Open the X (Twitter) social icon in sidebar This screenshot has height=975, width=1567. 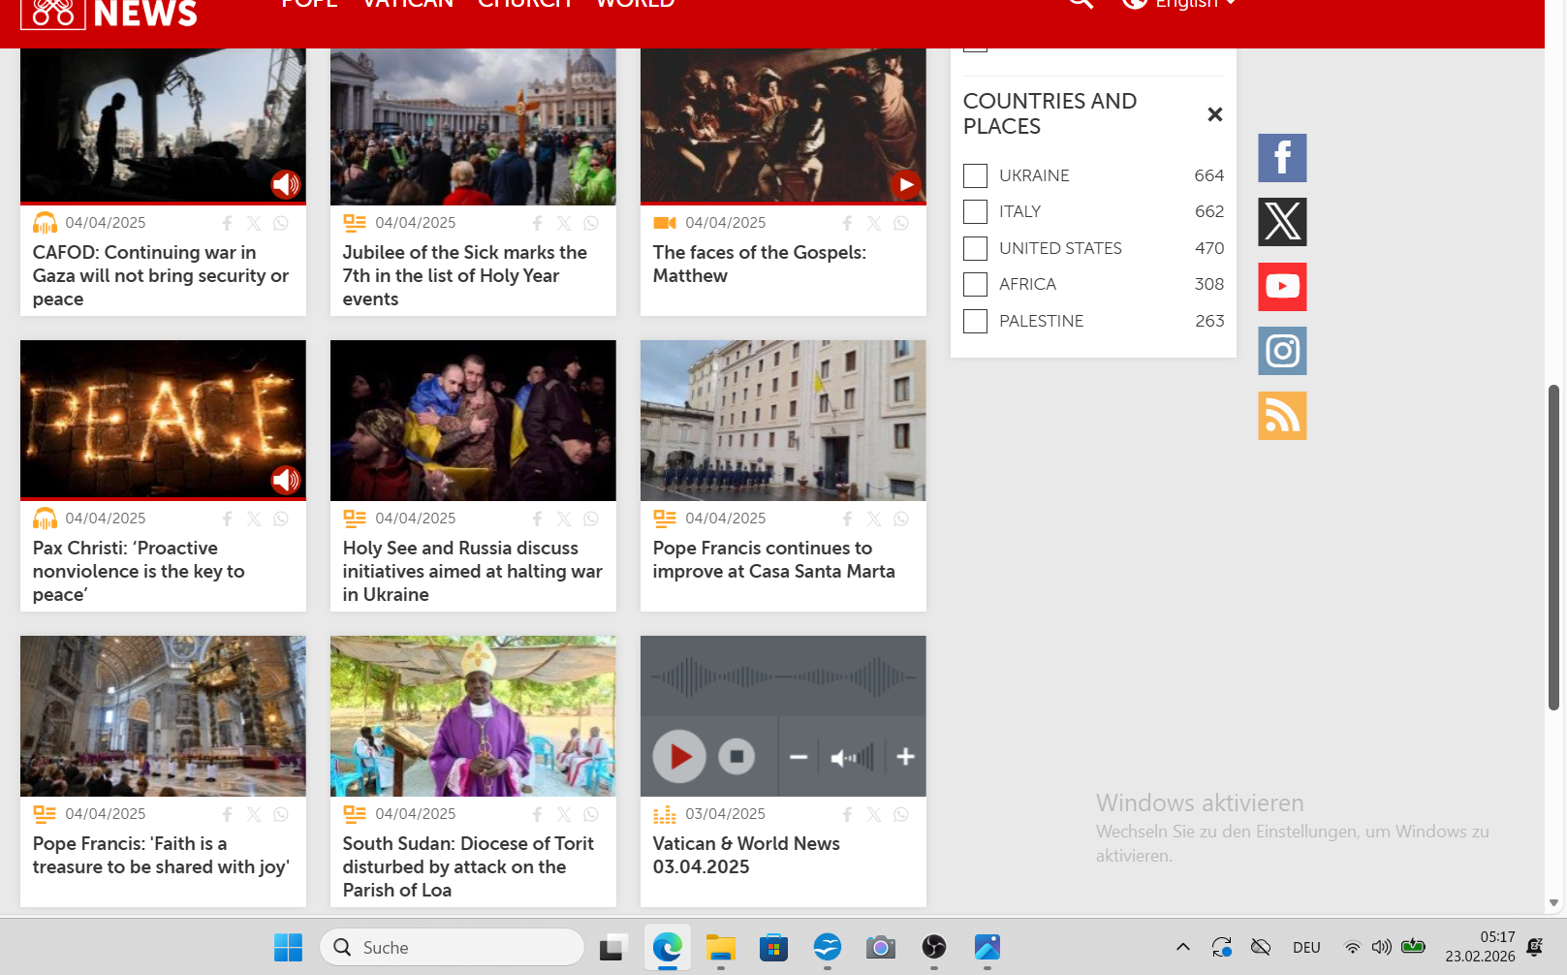tap(1281, 222)
